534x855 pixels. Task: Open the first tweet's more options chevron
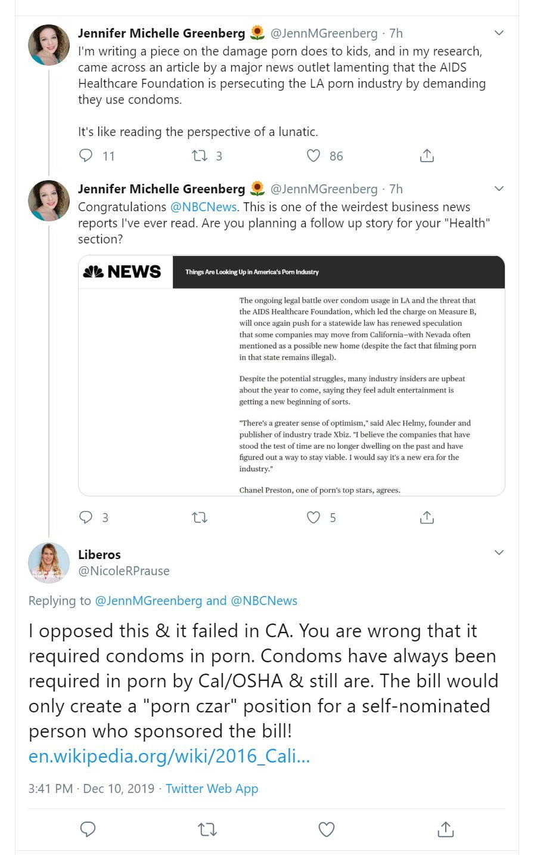(x=499, y=33)
